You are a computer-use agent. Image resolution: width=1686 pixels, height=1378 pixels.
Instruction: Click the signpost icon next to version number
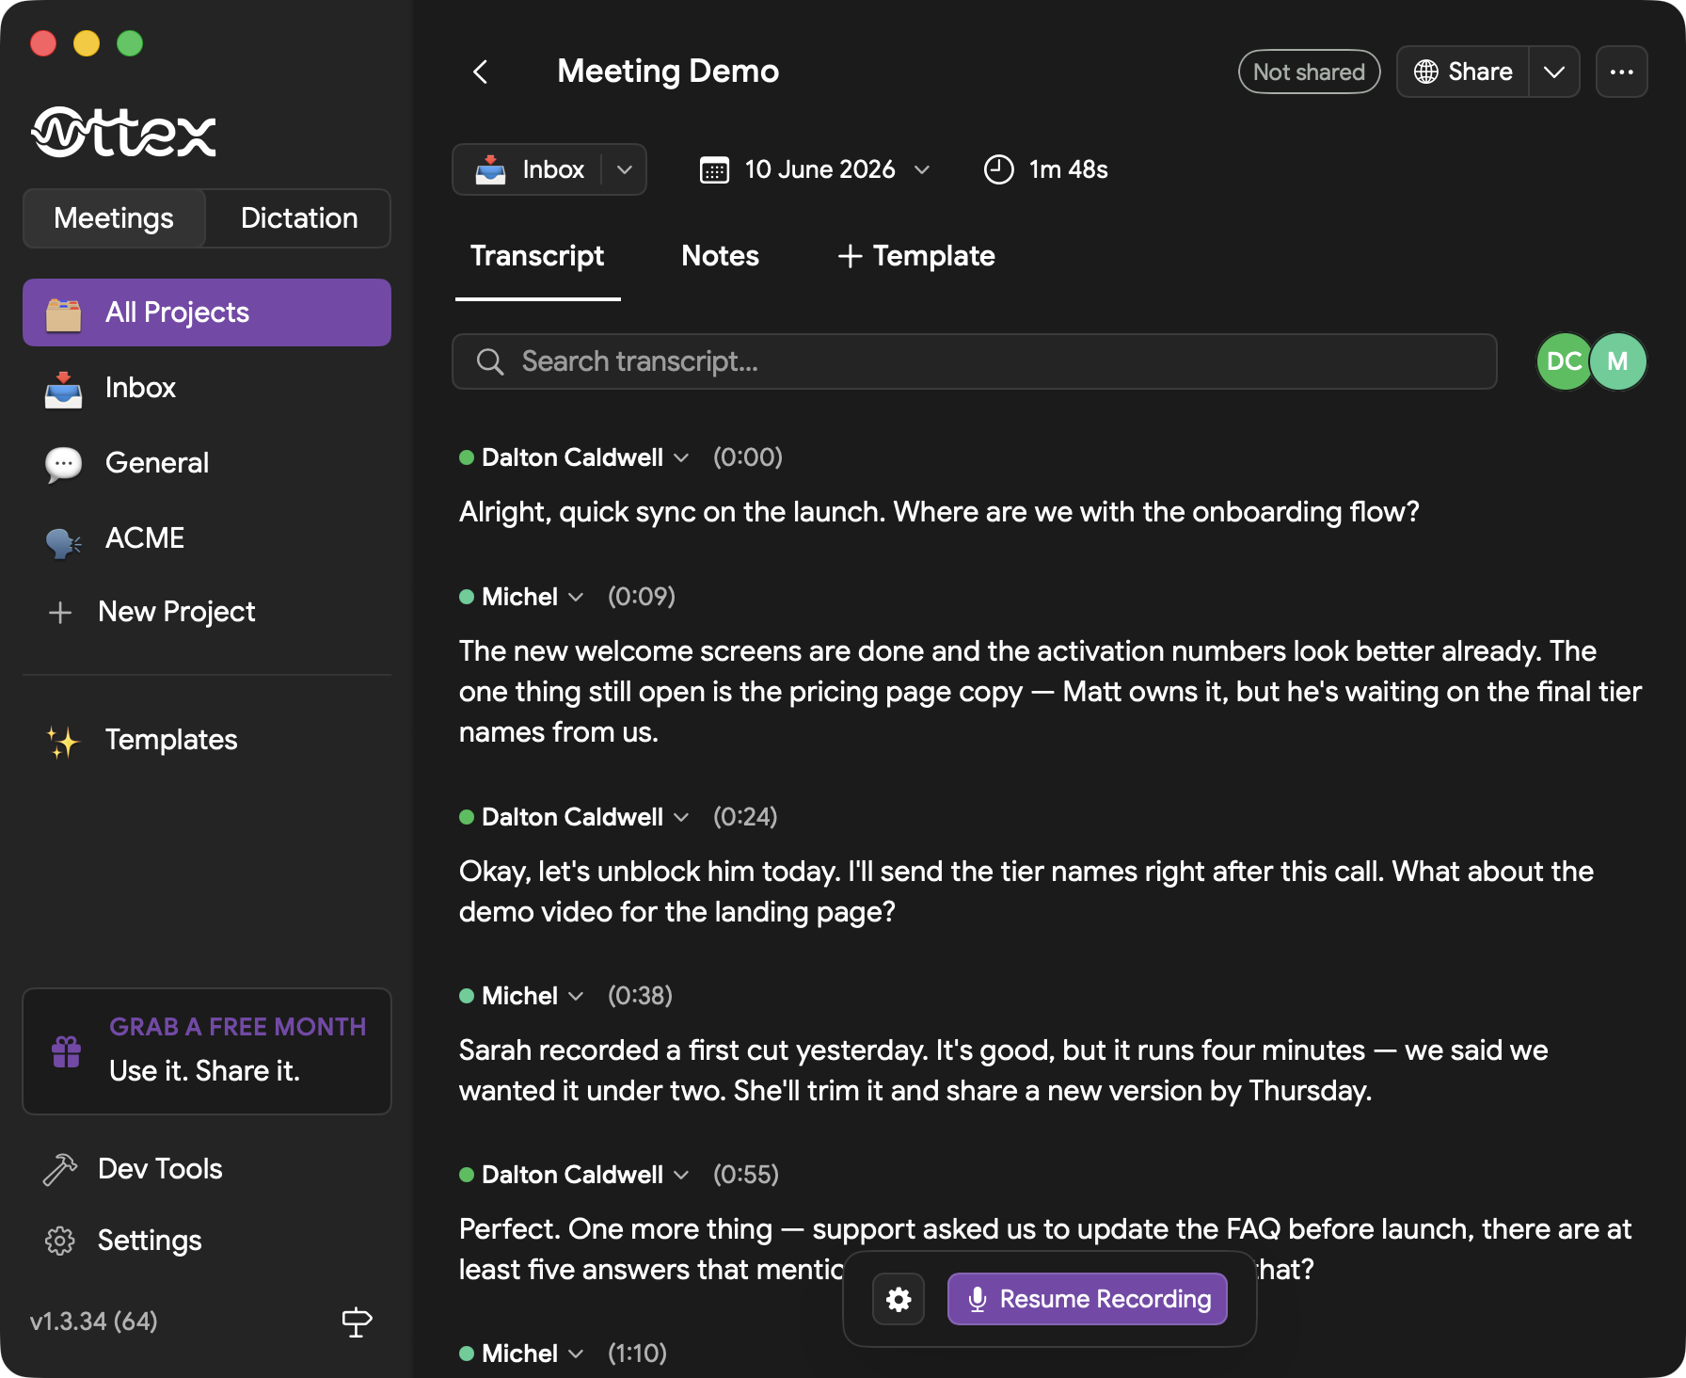pyautogui.click(x=357, y=1322)
